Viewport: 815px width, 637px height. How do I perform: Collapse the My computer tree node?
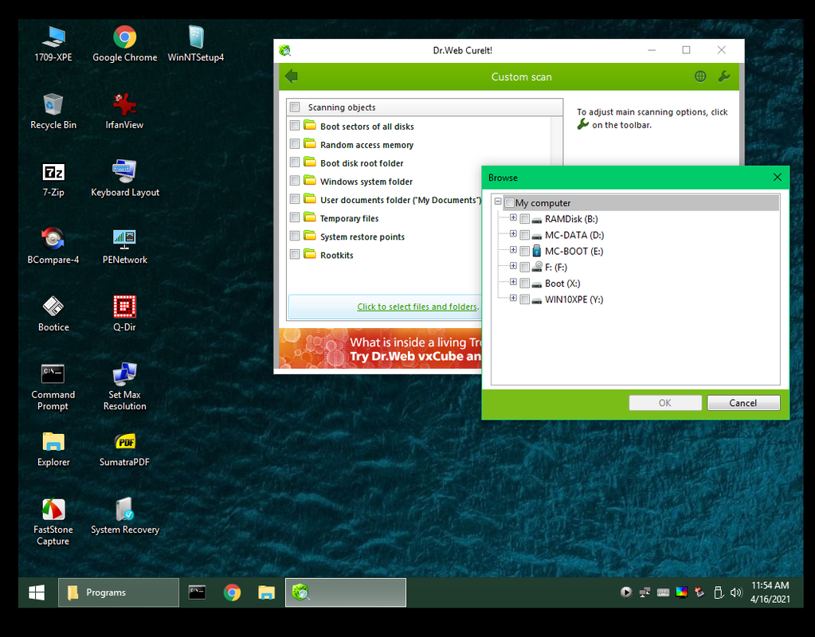pos(498,201)
